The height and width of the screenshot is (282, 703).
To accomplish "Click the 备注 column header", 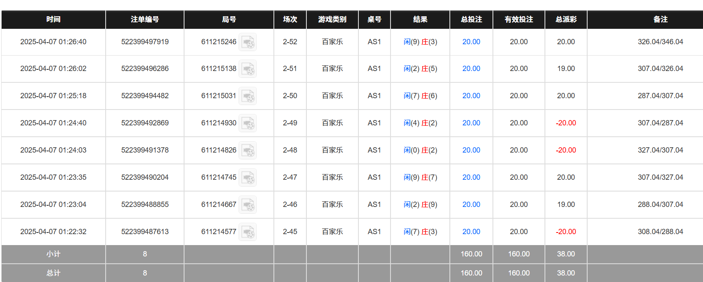I will [660, 19].
